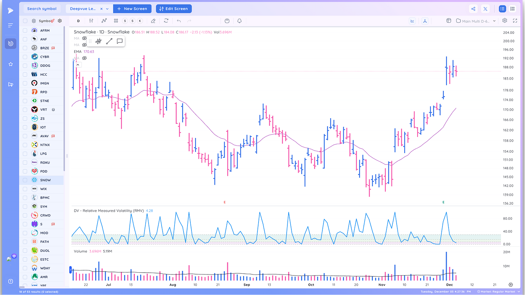
Task: Click the green E earnings marker
Action: 444,202
